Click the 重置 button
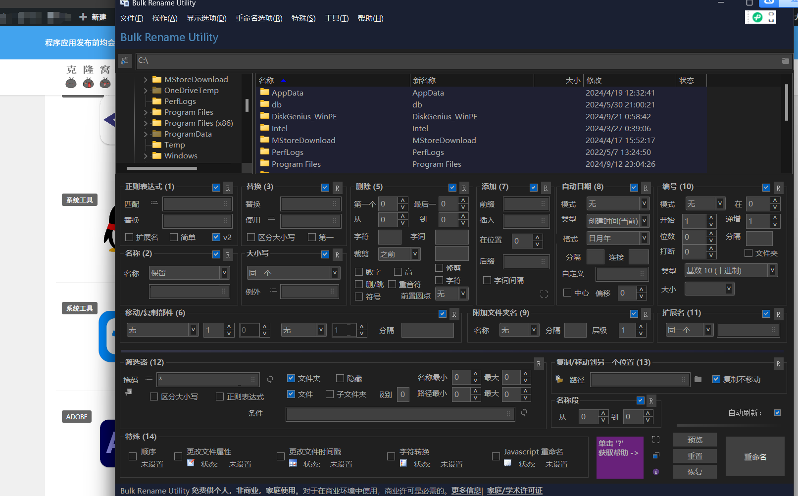Viewport: 798px width, 496px height. point(695,456)
